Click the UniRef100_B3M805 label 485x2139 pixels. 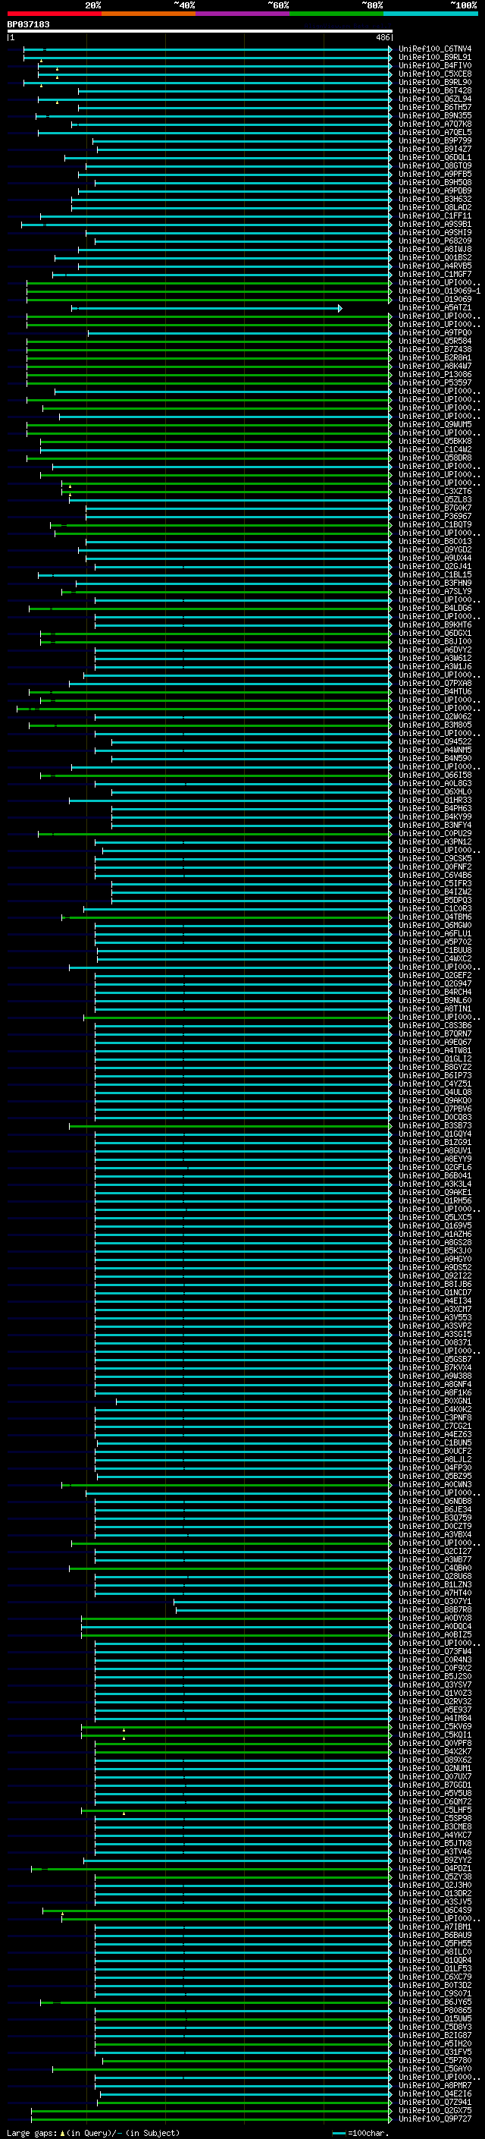[434, 725]
